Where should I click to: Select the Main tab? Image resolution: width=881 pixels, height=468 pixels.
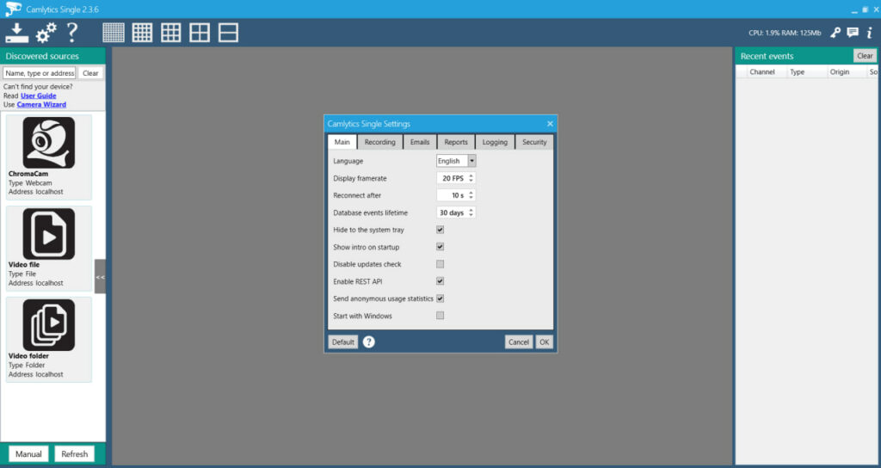pyautogui.click(x=342, y=142)
